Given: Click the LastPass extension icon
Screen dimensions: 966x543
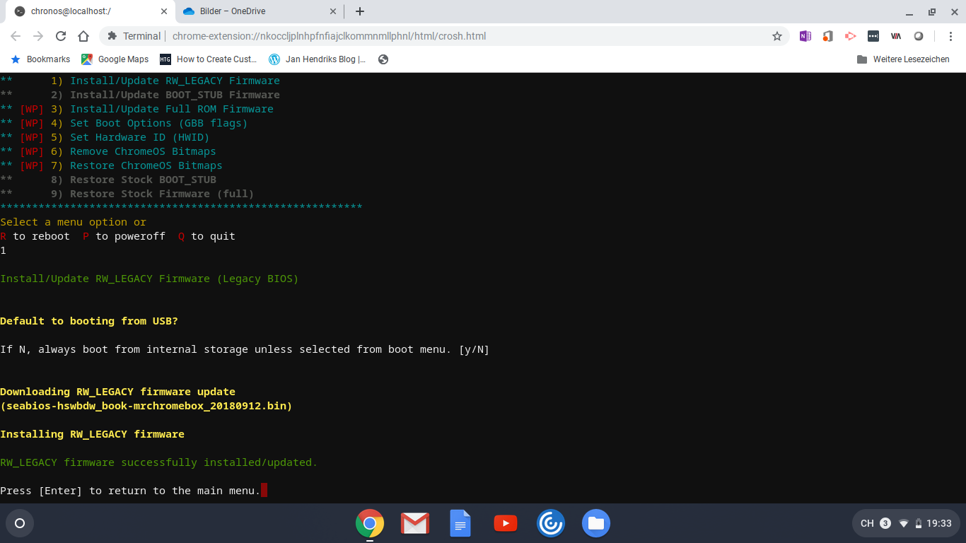Looking at the screenshot, I should tap(873, 35).
